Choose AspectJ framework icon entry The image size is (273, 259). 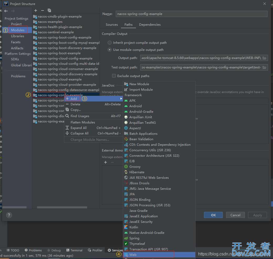tap(159, 128)
